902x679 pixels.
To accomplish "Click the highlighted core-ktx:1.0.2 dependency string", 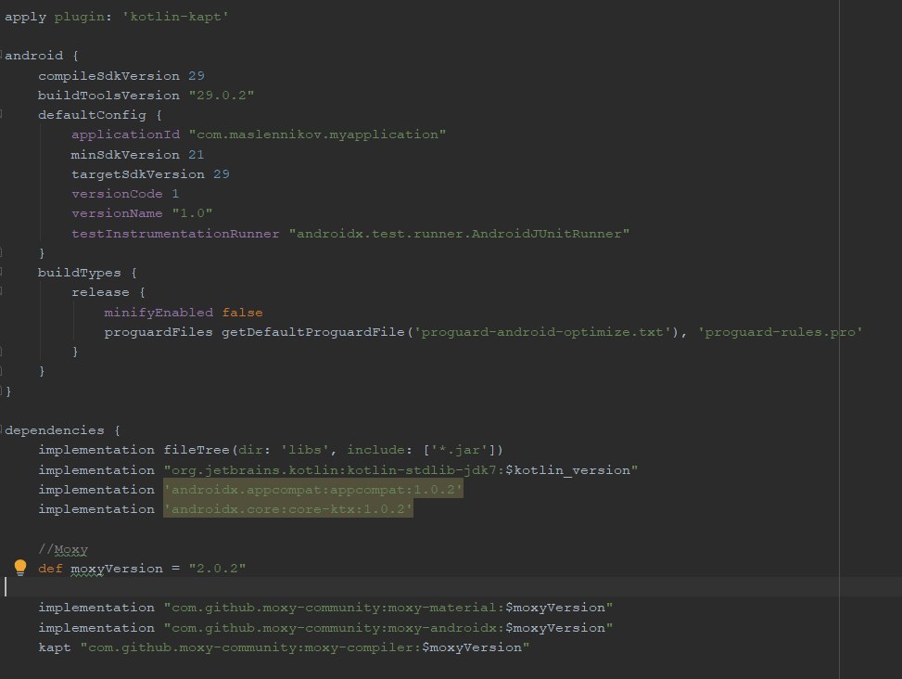I will click(x=288, y=509).
